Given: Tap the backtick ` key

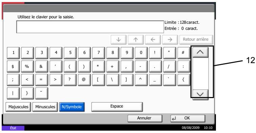Looking at the screenshot, I should pos(169,80).
